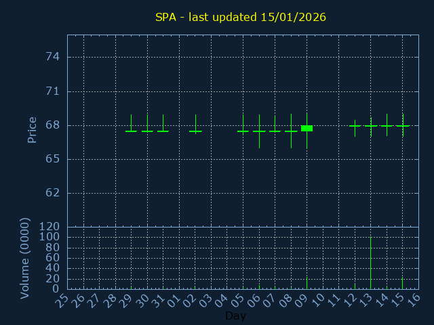Select the candlestick for day 02

coord(195,131)
